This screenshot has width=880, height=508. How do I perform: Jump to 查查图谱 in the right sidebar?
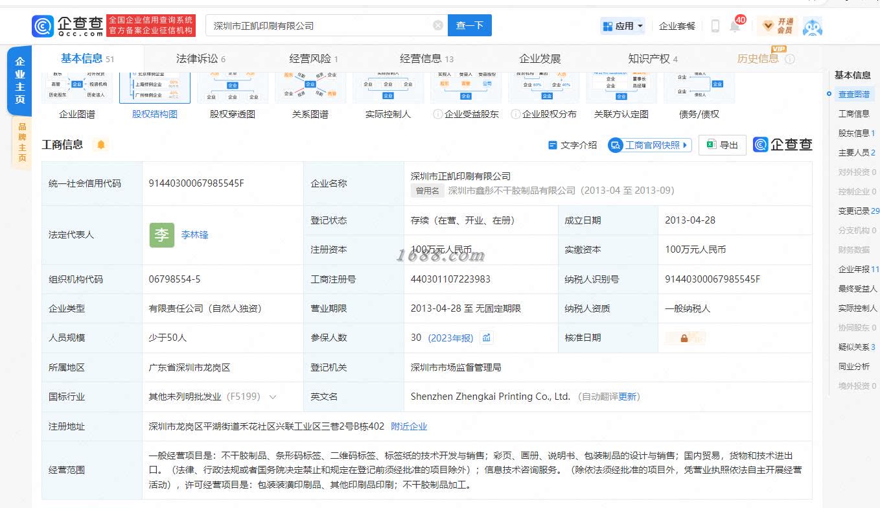tap(854, 95)
